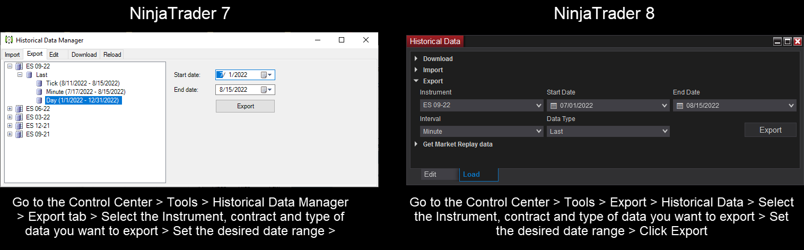Switch to the Import tab
This screenshot has width=804, height=250.
[x=12, y=55]
